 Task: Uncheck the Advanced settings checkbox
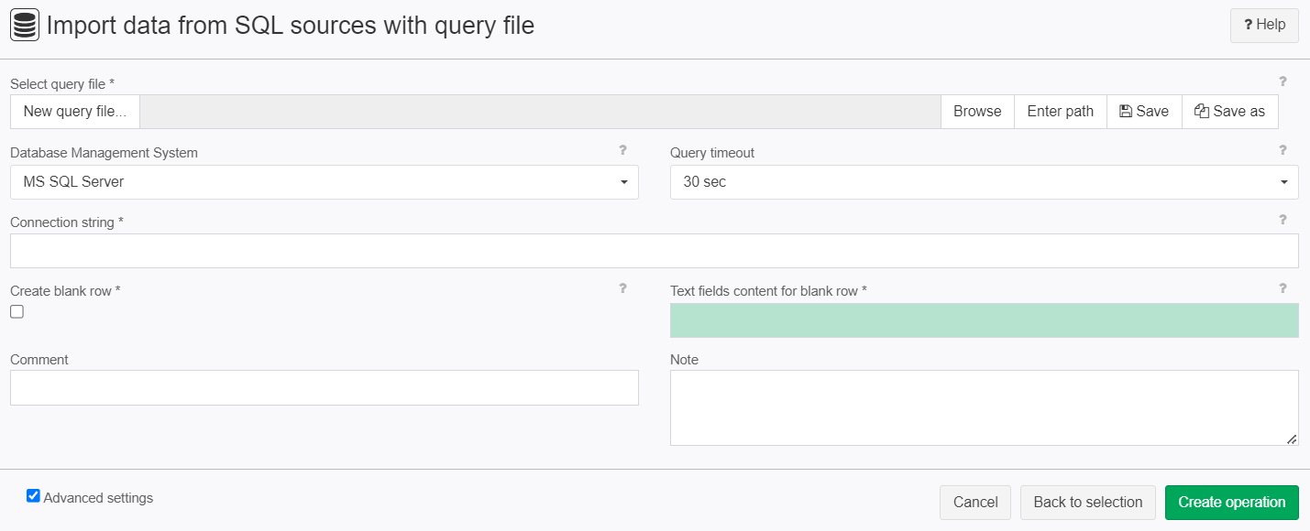point(33,496)
